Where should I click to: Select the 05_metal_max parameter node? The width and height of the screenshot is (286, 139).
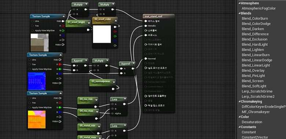pos(89,137)
